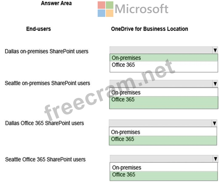Click the Microsoft four-square logo icon

pos(105,9)
